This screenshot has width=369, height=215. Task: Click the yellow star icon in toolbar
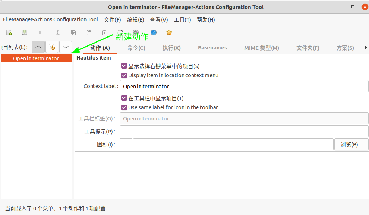click(x=169, y=33)
